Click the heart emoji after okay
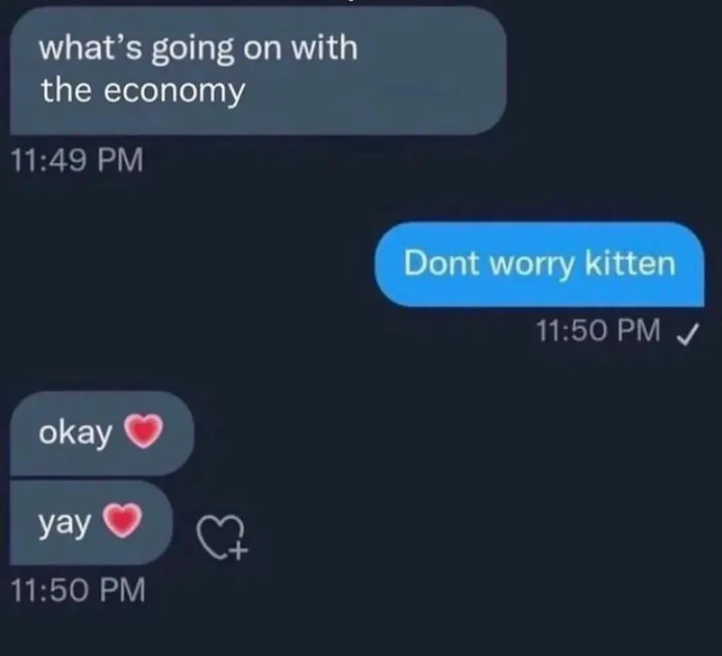 click(x=144, y=431)
